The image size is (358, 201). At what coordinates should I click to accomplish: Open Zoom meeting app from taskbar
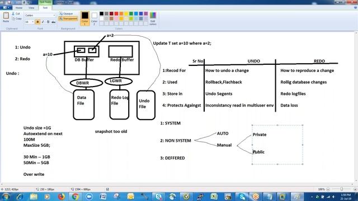point(89,197)
